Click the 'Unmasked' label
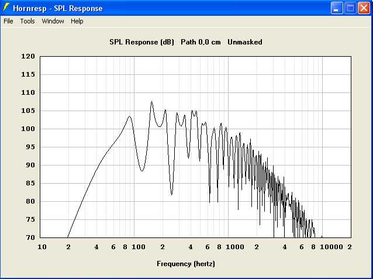Screen dimensions: 373x279 pyautogui.click(x=245, y=42)
